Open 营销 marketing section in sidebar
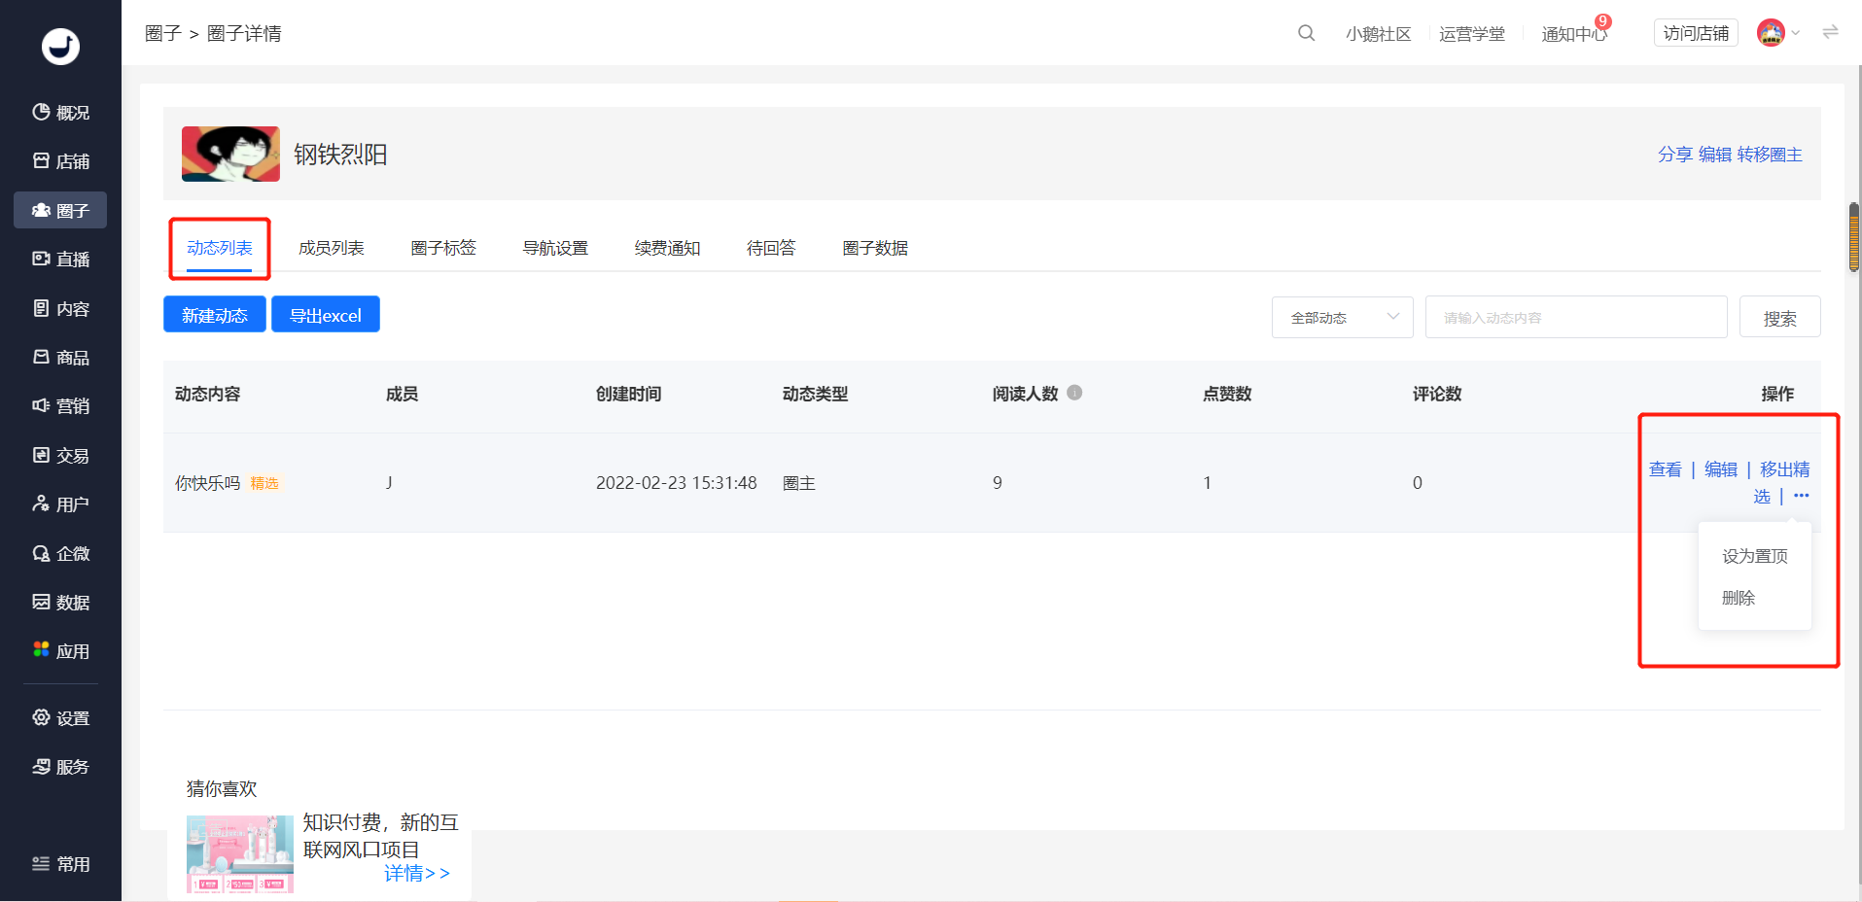 (60, 406)
